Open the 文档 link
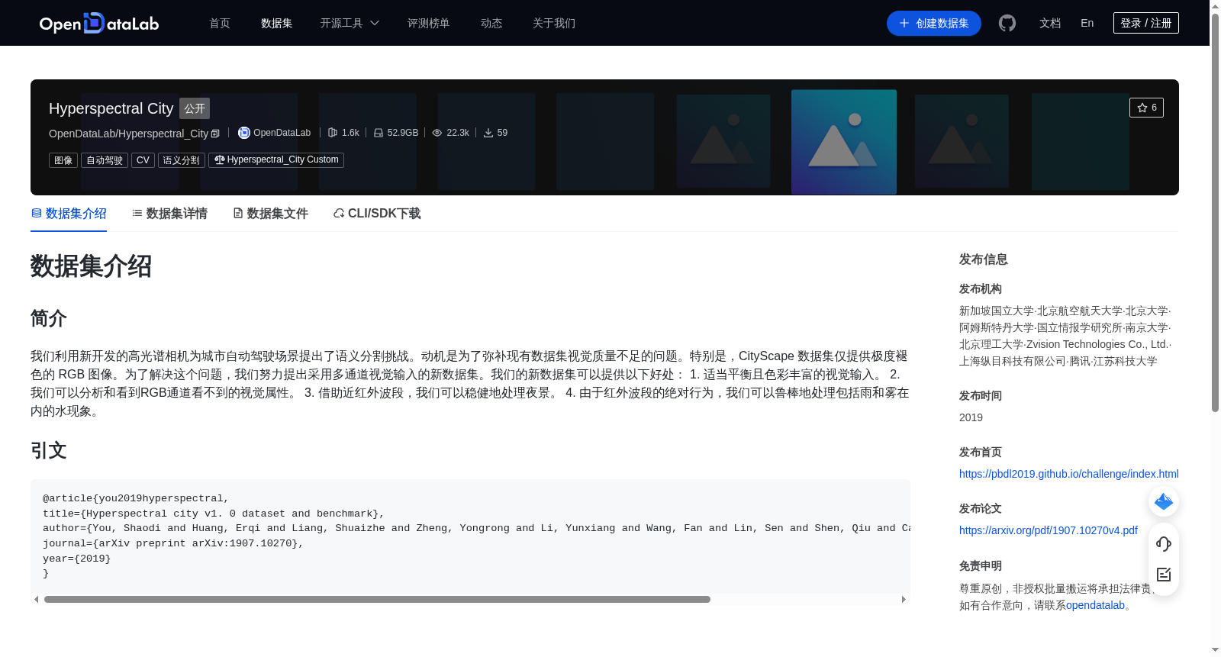Image resolution: width=1221 pixels, height=657 pixels. pyautogui.click(x=1050, y=24)
